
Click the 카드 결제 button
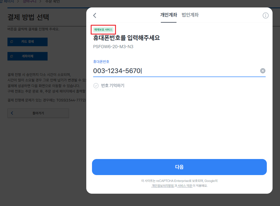[28, 42]
